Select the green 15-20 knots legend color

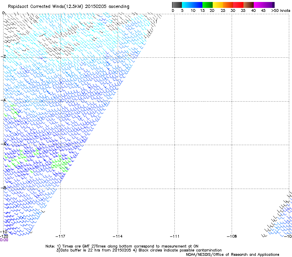click(x=208, y=5)
